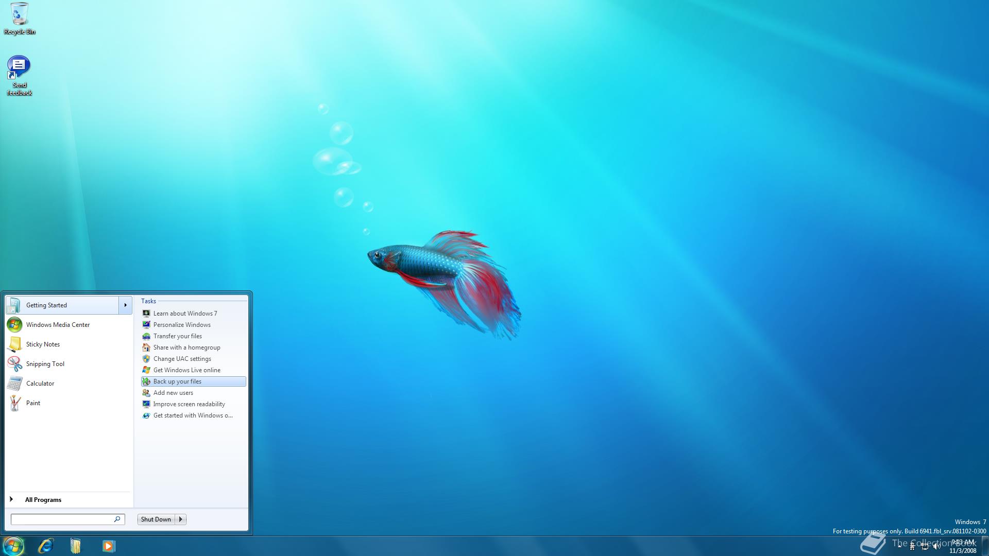Open the volume speaker tray icon
Viewport: 989px width, 556px height.
pos(937,547)
